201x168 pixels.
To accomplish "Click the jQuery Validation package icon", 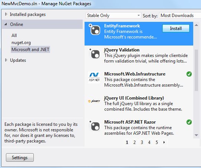I will pos(95,54).
